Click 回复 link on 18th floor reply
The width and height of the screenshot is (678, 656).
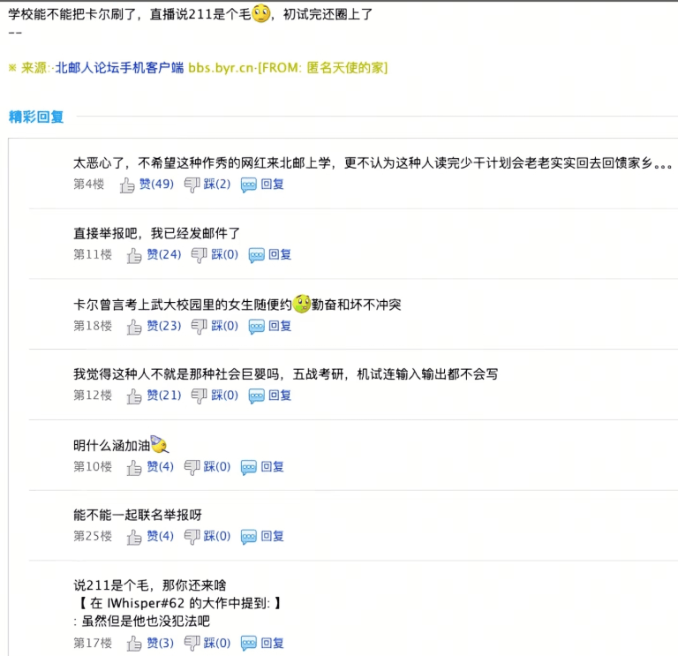click(280, 326)
